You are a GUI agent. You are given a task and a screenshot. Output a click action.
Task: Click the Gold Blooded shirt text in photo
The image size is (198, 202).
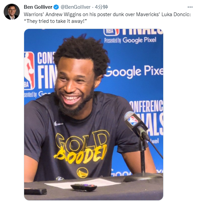point(82,147)
